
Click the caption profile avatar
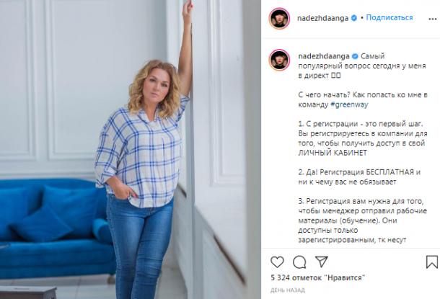279,60
